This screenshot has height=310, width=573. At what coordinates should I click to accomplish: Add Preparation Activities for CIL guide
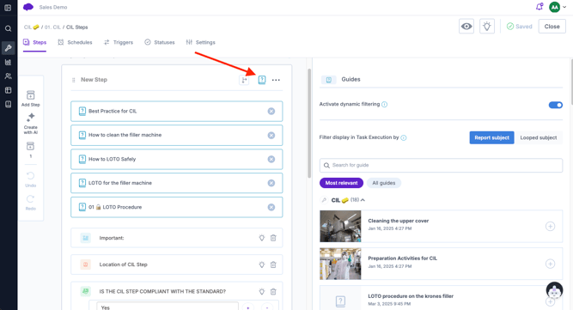550,264
